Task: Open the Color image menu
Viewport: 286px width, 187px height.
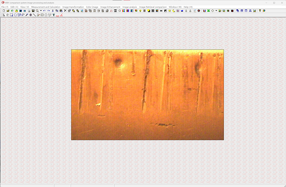Action: coord(92,7)
